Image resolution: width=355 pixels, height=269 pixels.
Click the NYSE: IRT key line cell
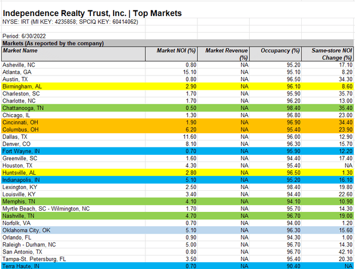pyautogui.click(x=70, y=22)
